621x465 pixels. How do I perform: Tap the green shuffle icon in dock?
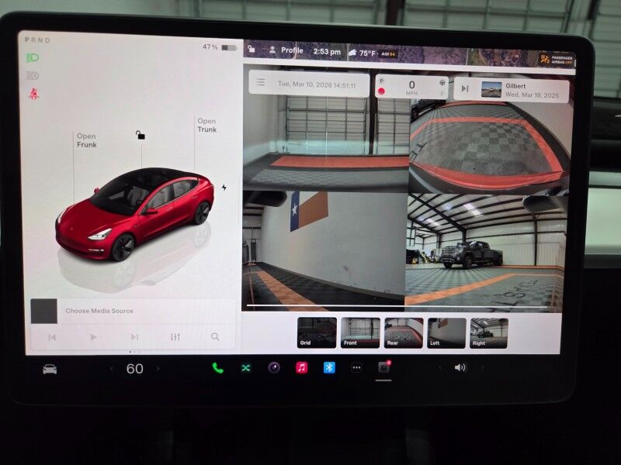tap(245, 368)
